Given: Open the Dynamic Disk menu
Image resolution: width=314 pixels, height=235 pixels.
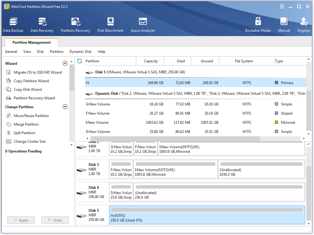Looking at the screenshot, I should coord(80,52).
